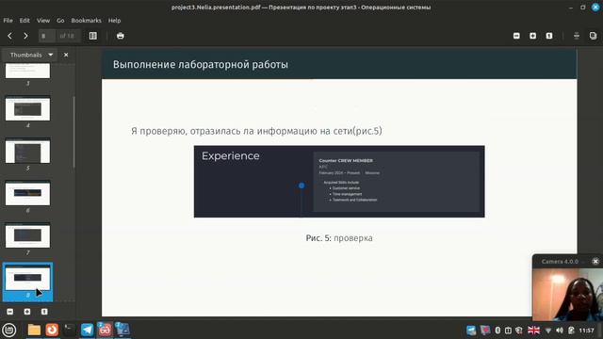The width and height of the screenshot is (603, 339).
Task: Open the Files folder in taskbar
Action: point(34,330)
